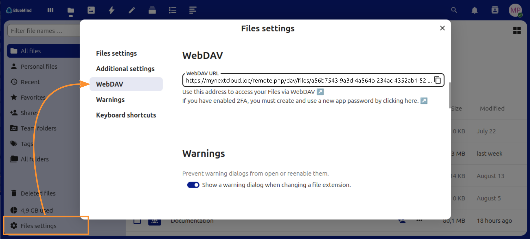
Task: Select Keyboard shortcuts in settings navigation
Action: 126,115
